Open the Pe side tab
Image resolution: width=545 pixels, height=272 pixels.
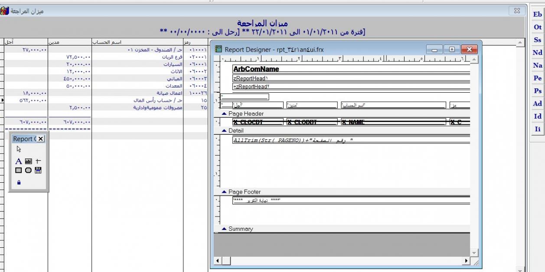[538, 78]
